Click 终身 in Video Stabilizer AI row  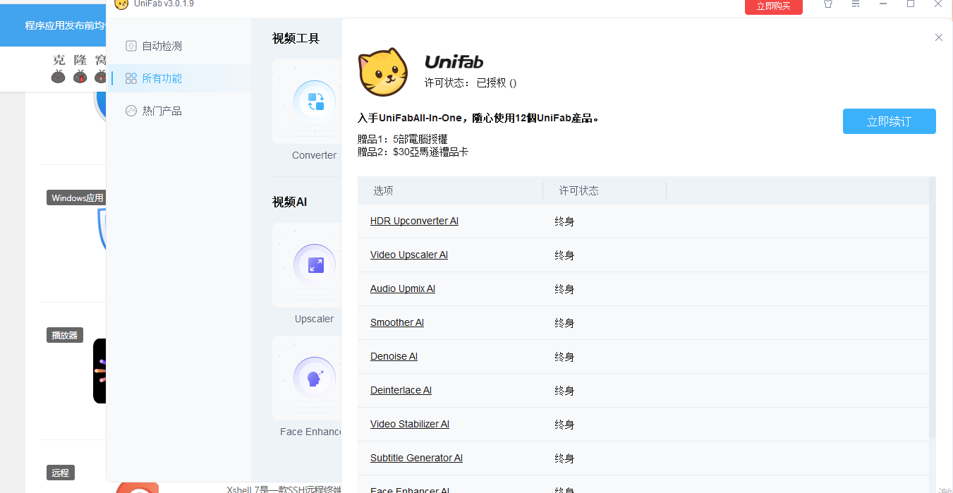[564, 425]
